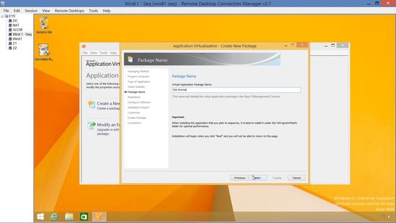This screenshot has width=396, height=223.
Task: Click the Select Installer wizard step
Action: tap(136, 87)
